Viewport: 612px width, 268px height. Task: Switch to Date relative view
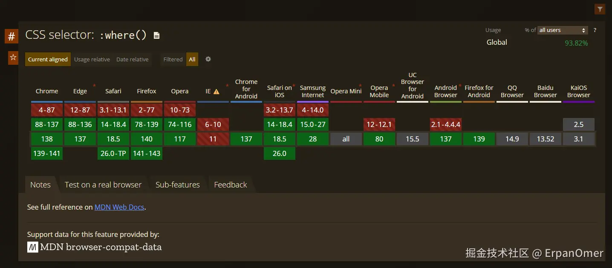tap(133, 59)
